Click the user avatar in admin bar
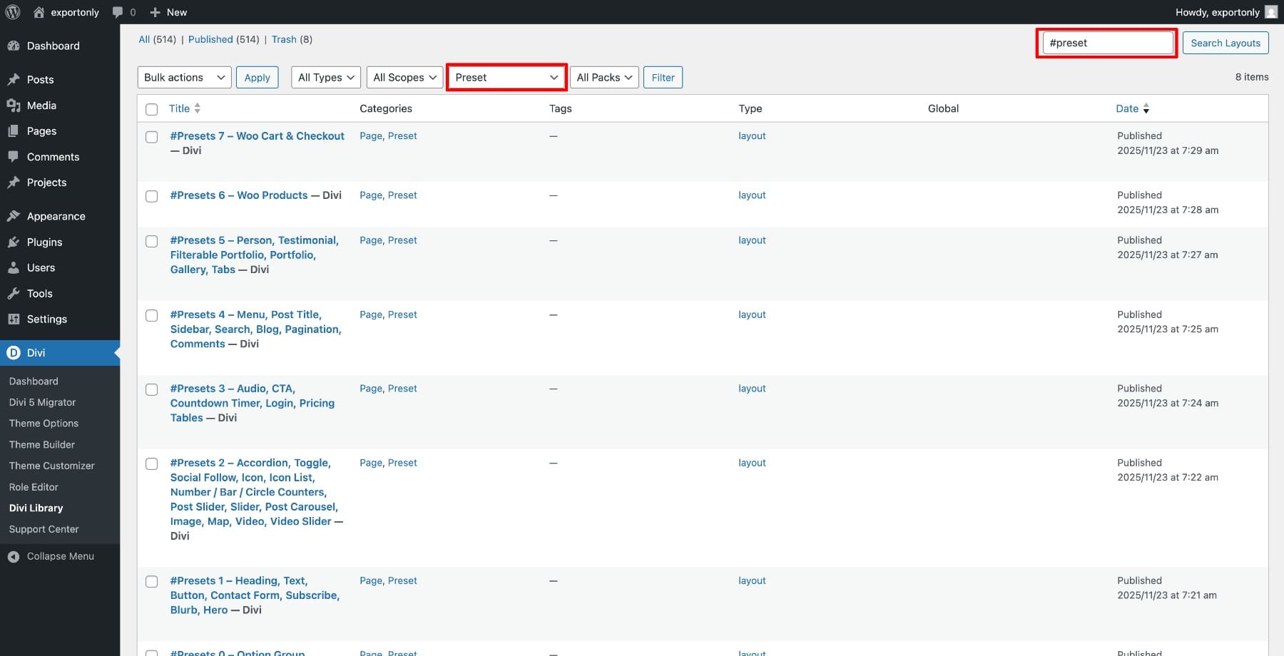Image resolution: width=1284 pixels, height=656 pixels. (1271, 12)
